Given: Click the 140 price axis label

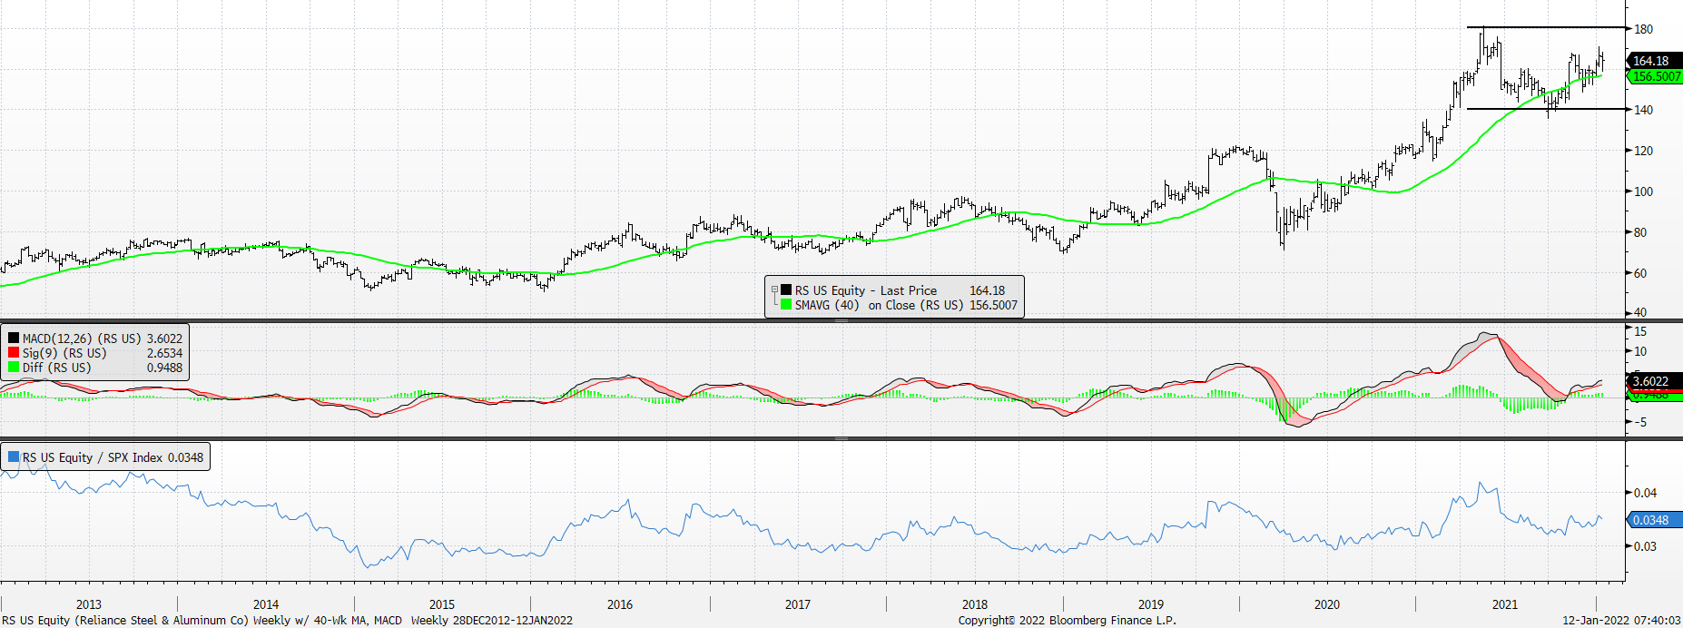Looking at the screenshot, I should pyautogui.click(x=1643, y=110).
